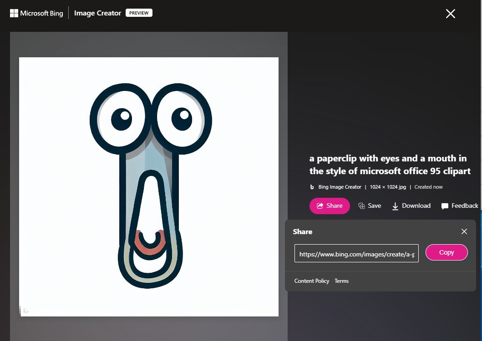Download the generated image
Screen dimensions: 482x341
[411, 206]
